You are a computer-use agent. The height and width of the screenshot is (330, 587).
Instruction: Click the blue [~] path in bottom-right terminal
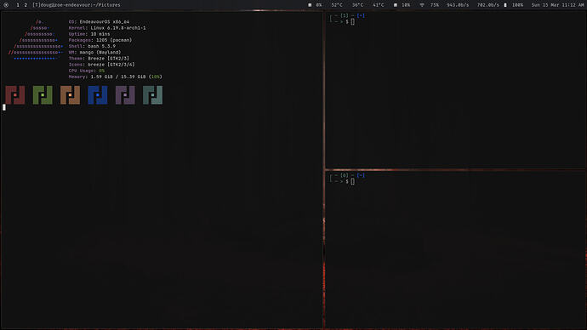pos(361,175)
